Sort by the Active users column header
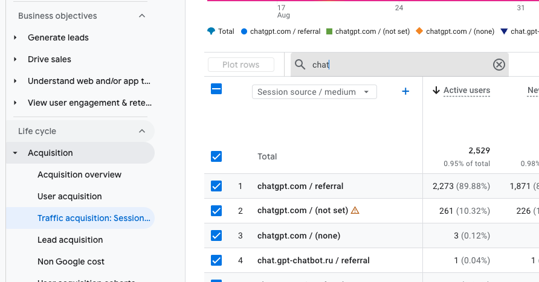539x282 pixels. click(x=466, y=91)
